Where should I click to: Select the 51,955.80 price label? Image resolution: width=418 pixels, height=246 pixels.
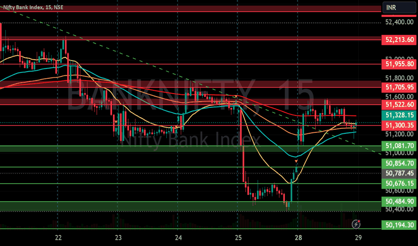(x=399, y=64)
